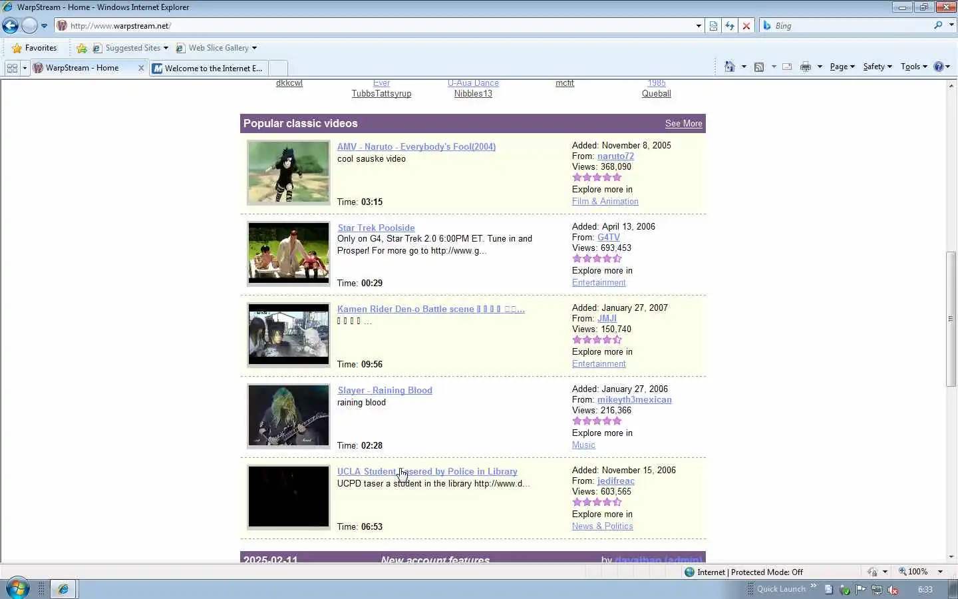Click the browser Back button
The height and width of the screenshot is (599, 958).
point(11,25)
